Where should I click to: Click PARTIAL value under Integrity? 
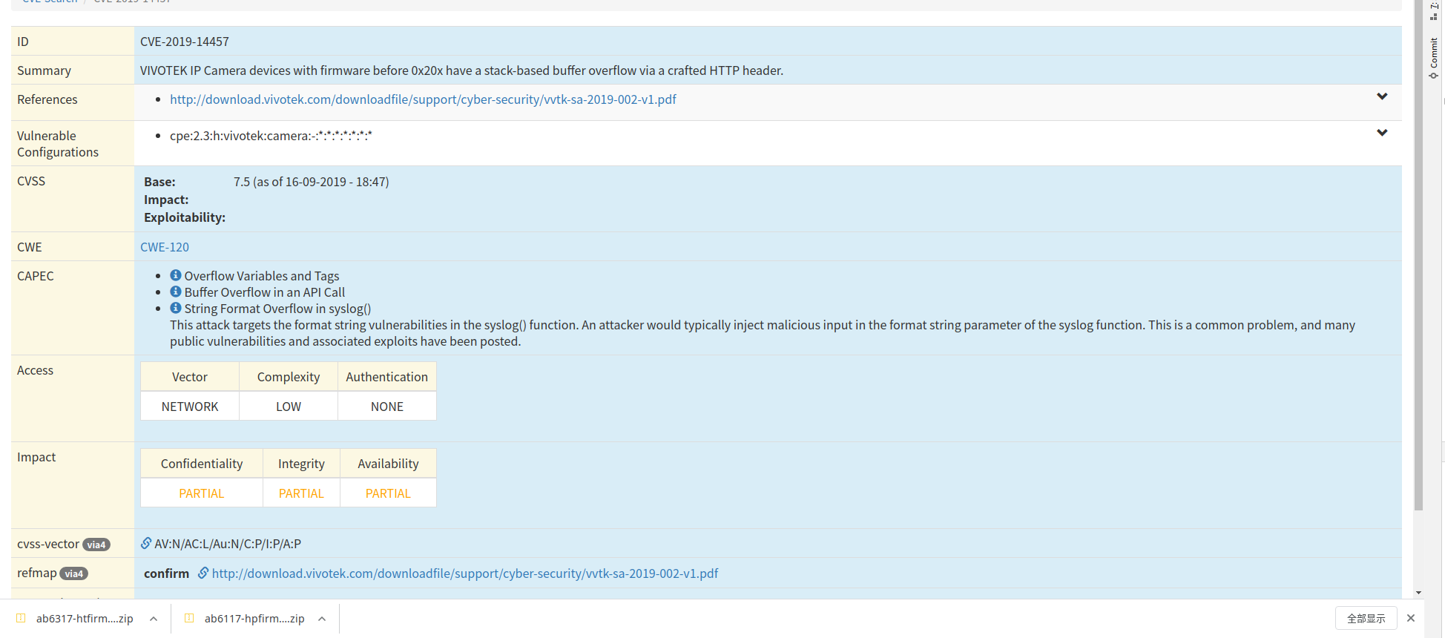coord(301,493)
